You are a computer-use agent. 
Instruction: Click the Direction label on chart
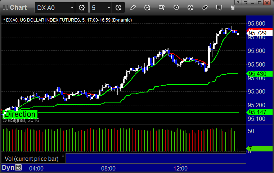[20, 114]
